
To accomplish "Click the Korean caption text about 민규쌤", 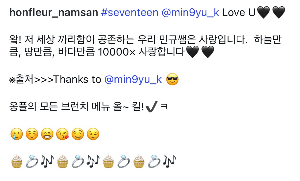I will pos(145,46).
